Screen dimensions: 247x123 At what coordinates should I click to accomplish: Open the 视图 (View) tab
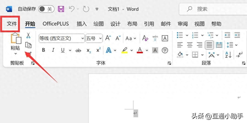[x=199, y=24]
